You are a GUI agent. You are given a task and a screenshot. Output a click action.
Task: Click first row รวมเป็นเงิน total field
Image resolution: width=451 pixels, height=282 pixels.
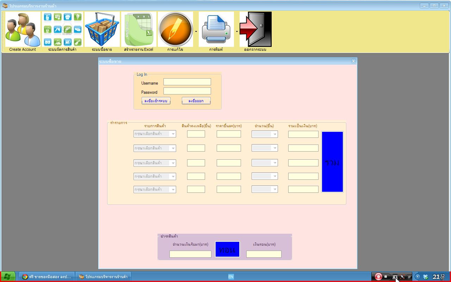pyautogui.click(x=303, y=134)
